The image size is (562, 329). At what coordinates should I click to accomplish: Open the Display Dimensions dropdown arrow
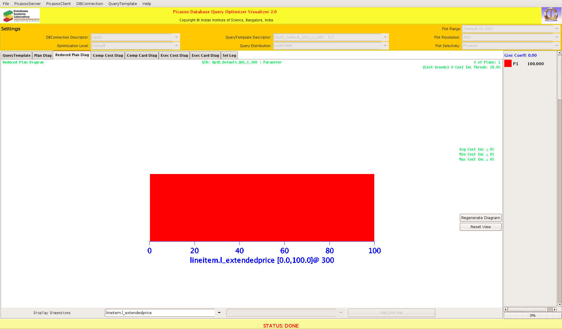[x=219, y=313]
